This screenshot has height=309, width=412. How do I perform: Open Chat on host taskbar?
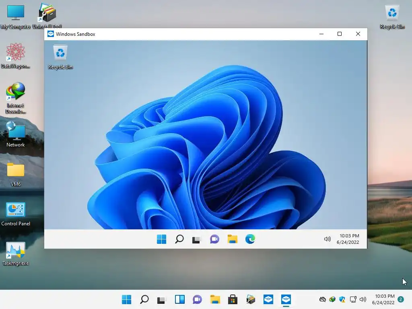197,299
